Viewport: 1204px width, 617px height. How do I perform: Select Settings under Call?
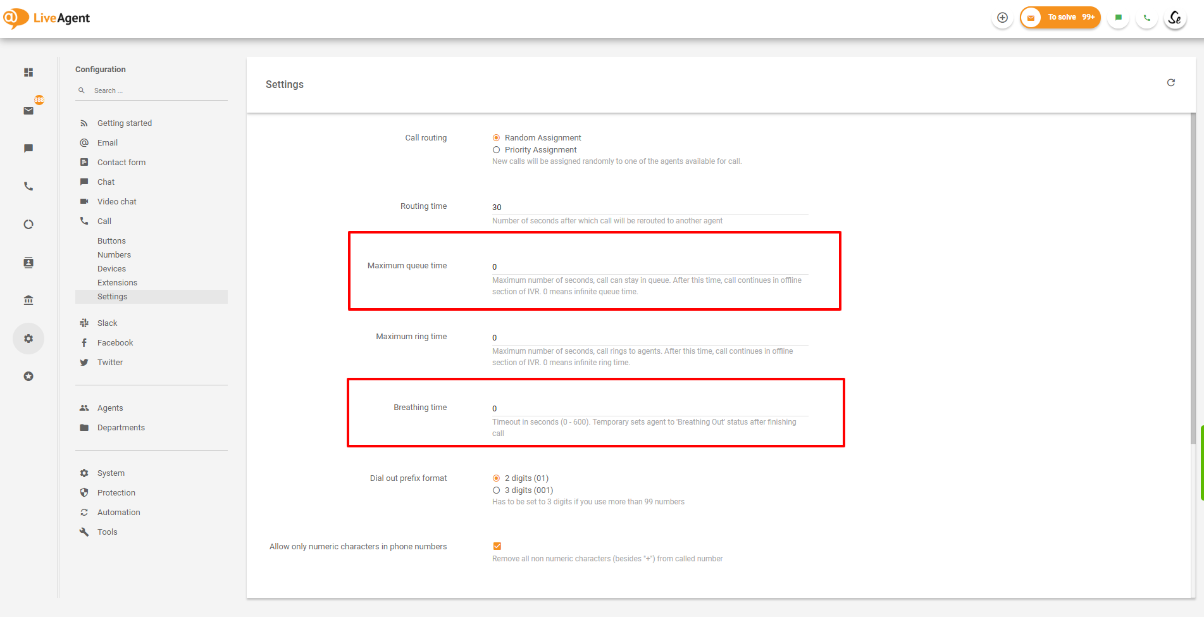tap(151, 297)
